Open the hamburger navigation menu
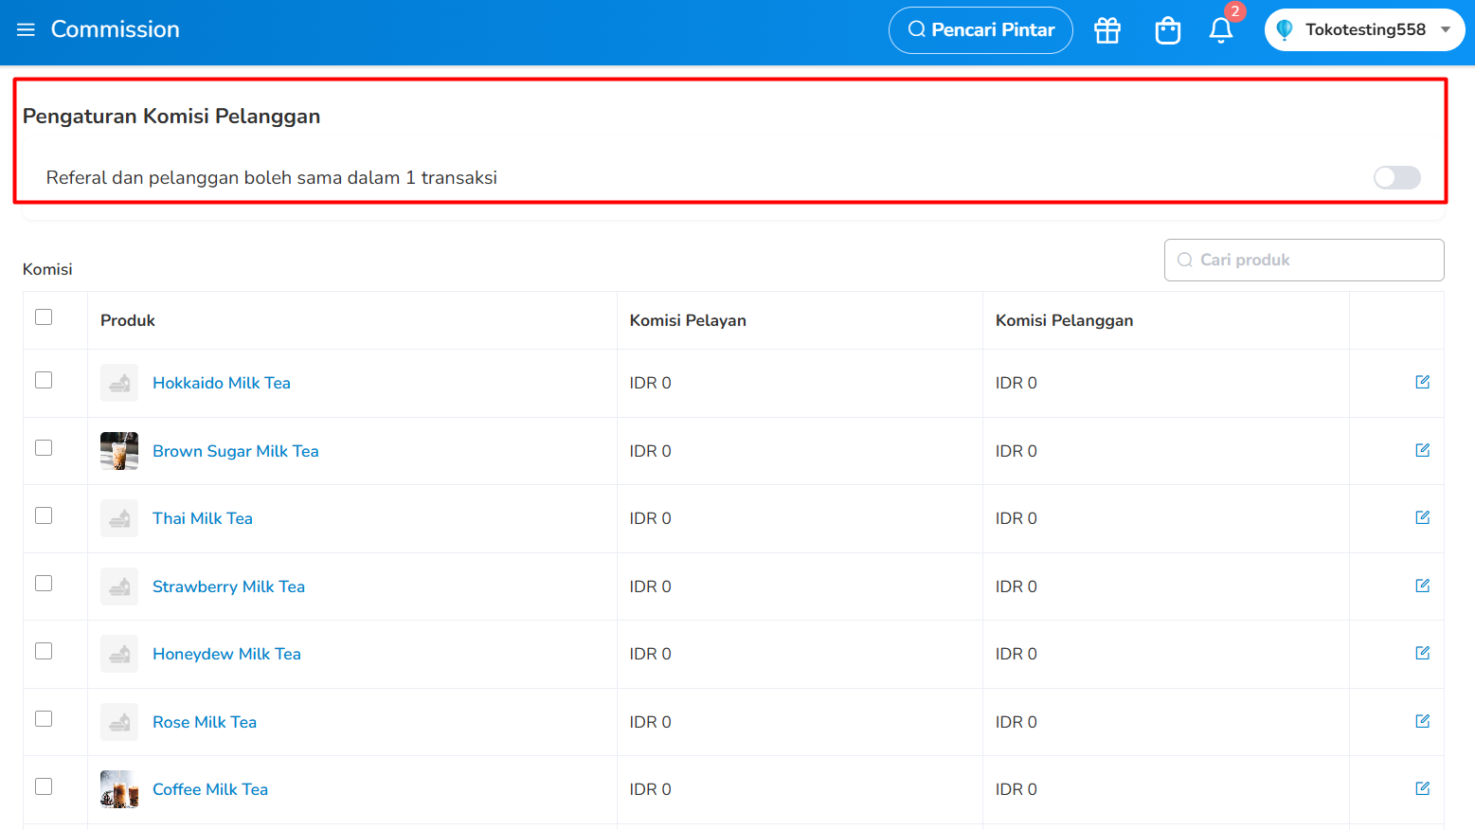The width and height of the screenshot is (1475, 830). pyautogui.click(x=26, y=29)
